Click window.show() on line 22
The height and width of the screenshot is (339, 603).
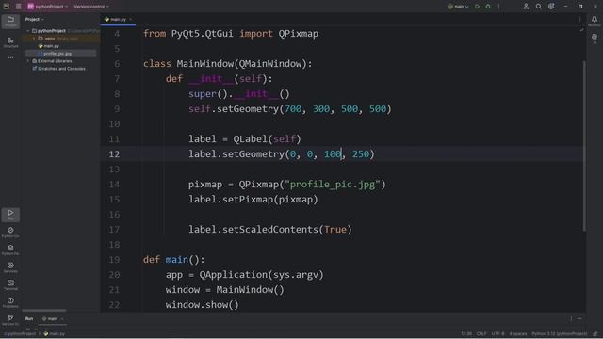(x=203, y=305)
